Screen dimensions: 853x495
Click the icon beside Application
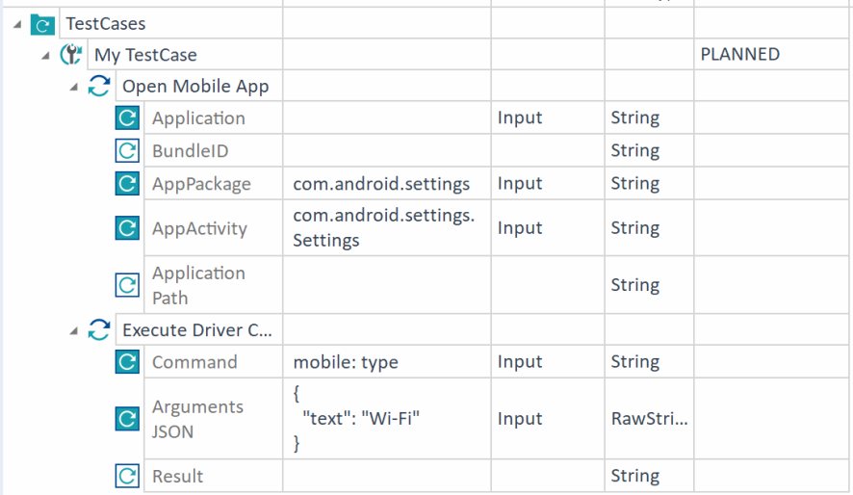(127, 118)
